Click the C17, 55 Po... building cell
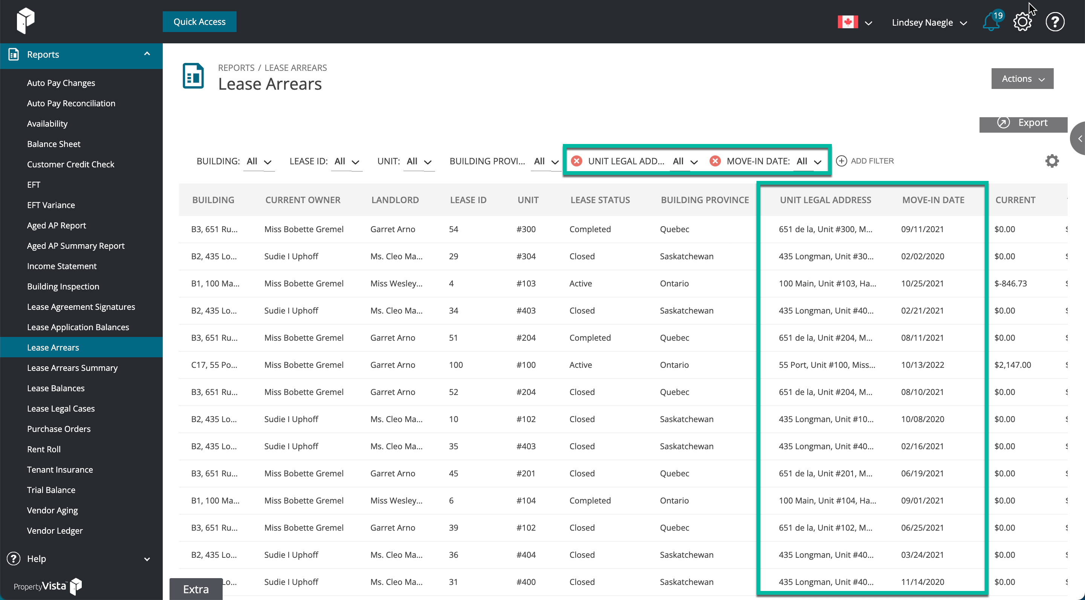 coord(214,365)
